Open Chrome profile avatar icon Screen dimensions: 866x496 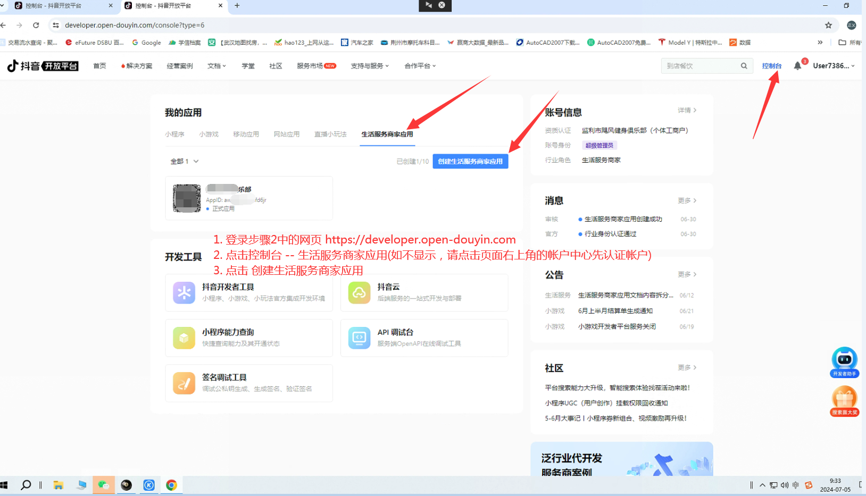[x=851, y=25]
